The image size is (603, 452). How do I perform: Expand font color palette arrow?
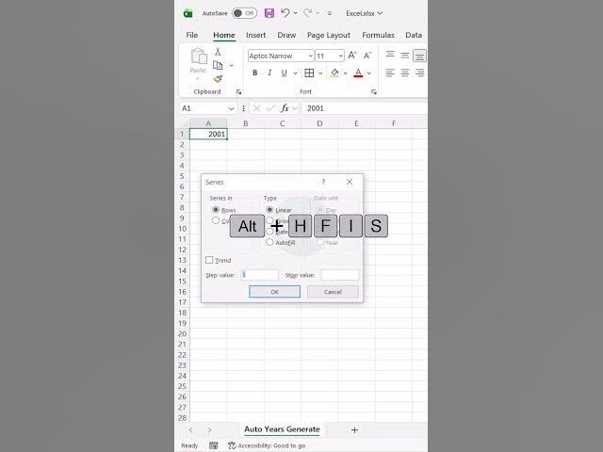tap(368, 73)
